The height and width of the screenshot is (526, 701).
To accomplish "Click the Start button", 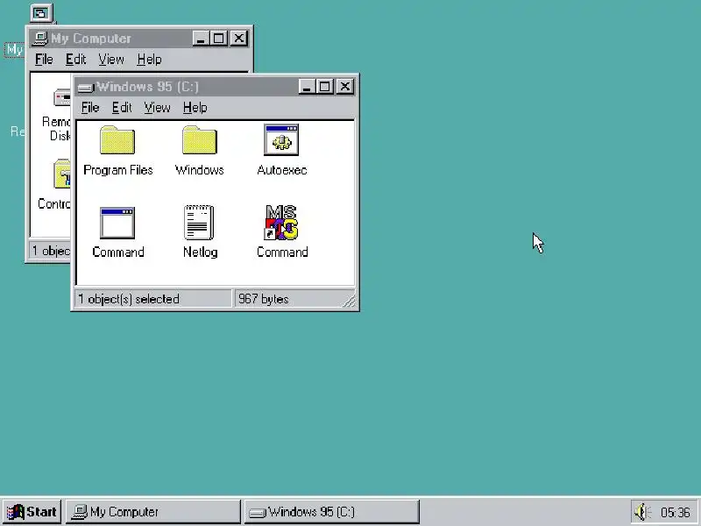I will point(32,512).
